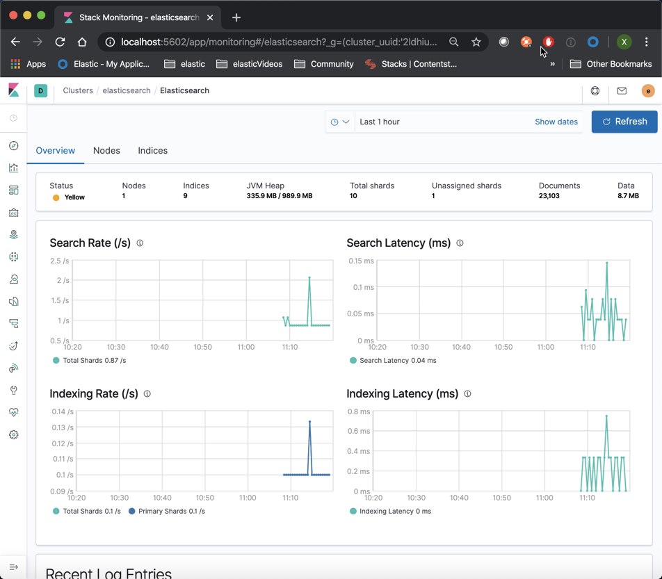Click Indexing Rate info icon
Viewport: 662px width, 579px height.
click(x=147, y=393)
